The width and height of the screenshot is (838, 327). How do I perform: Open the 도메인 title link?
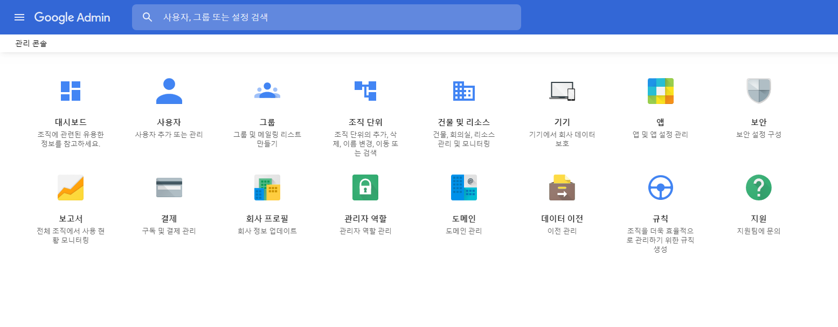pyautogui.click(x=464, y=219)
